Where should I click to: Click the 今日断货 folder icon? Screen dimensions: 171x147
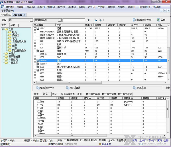(6, 60)
